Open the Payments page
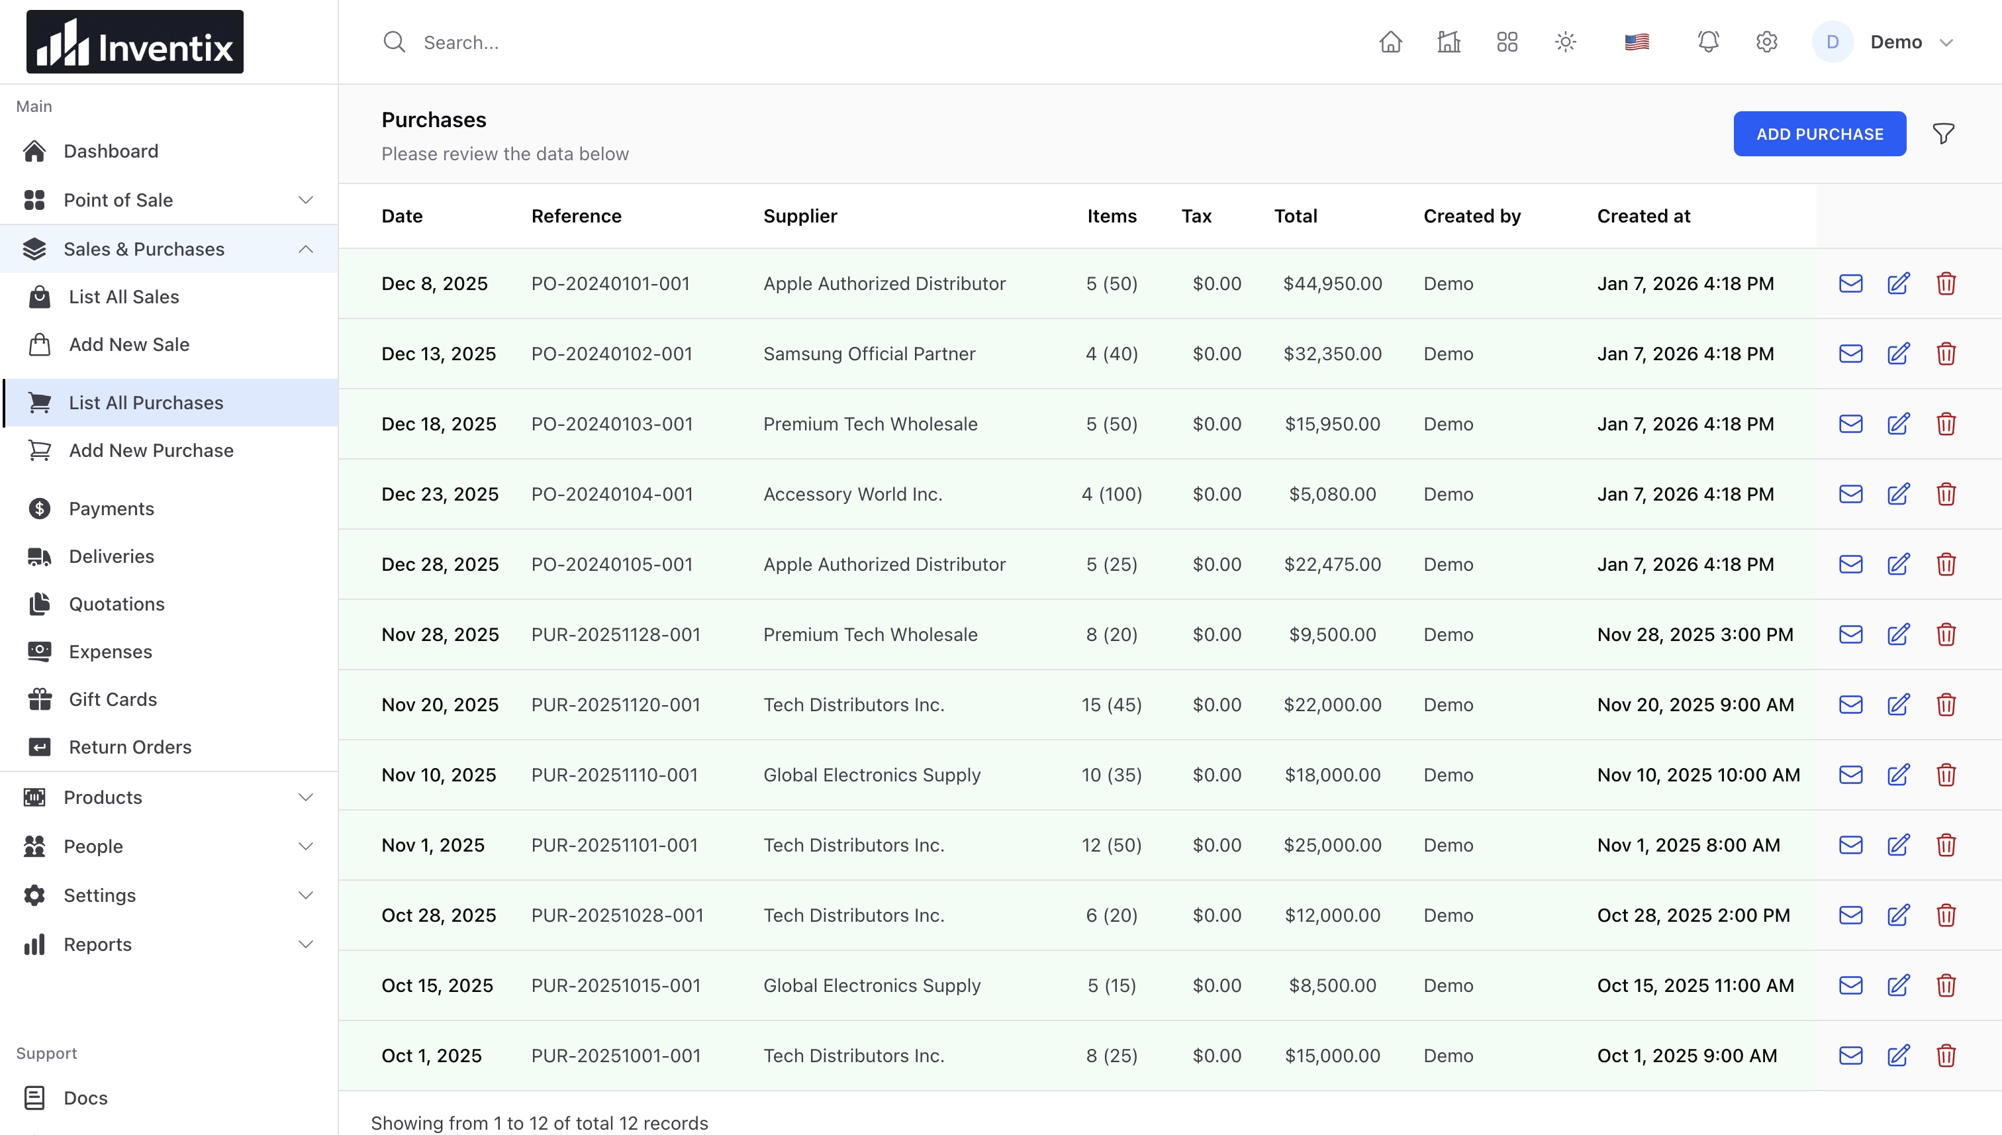Screen dimensions: 2002x1135 168,509
